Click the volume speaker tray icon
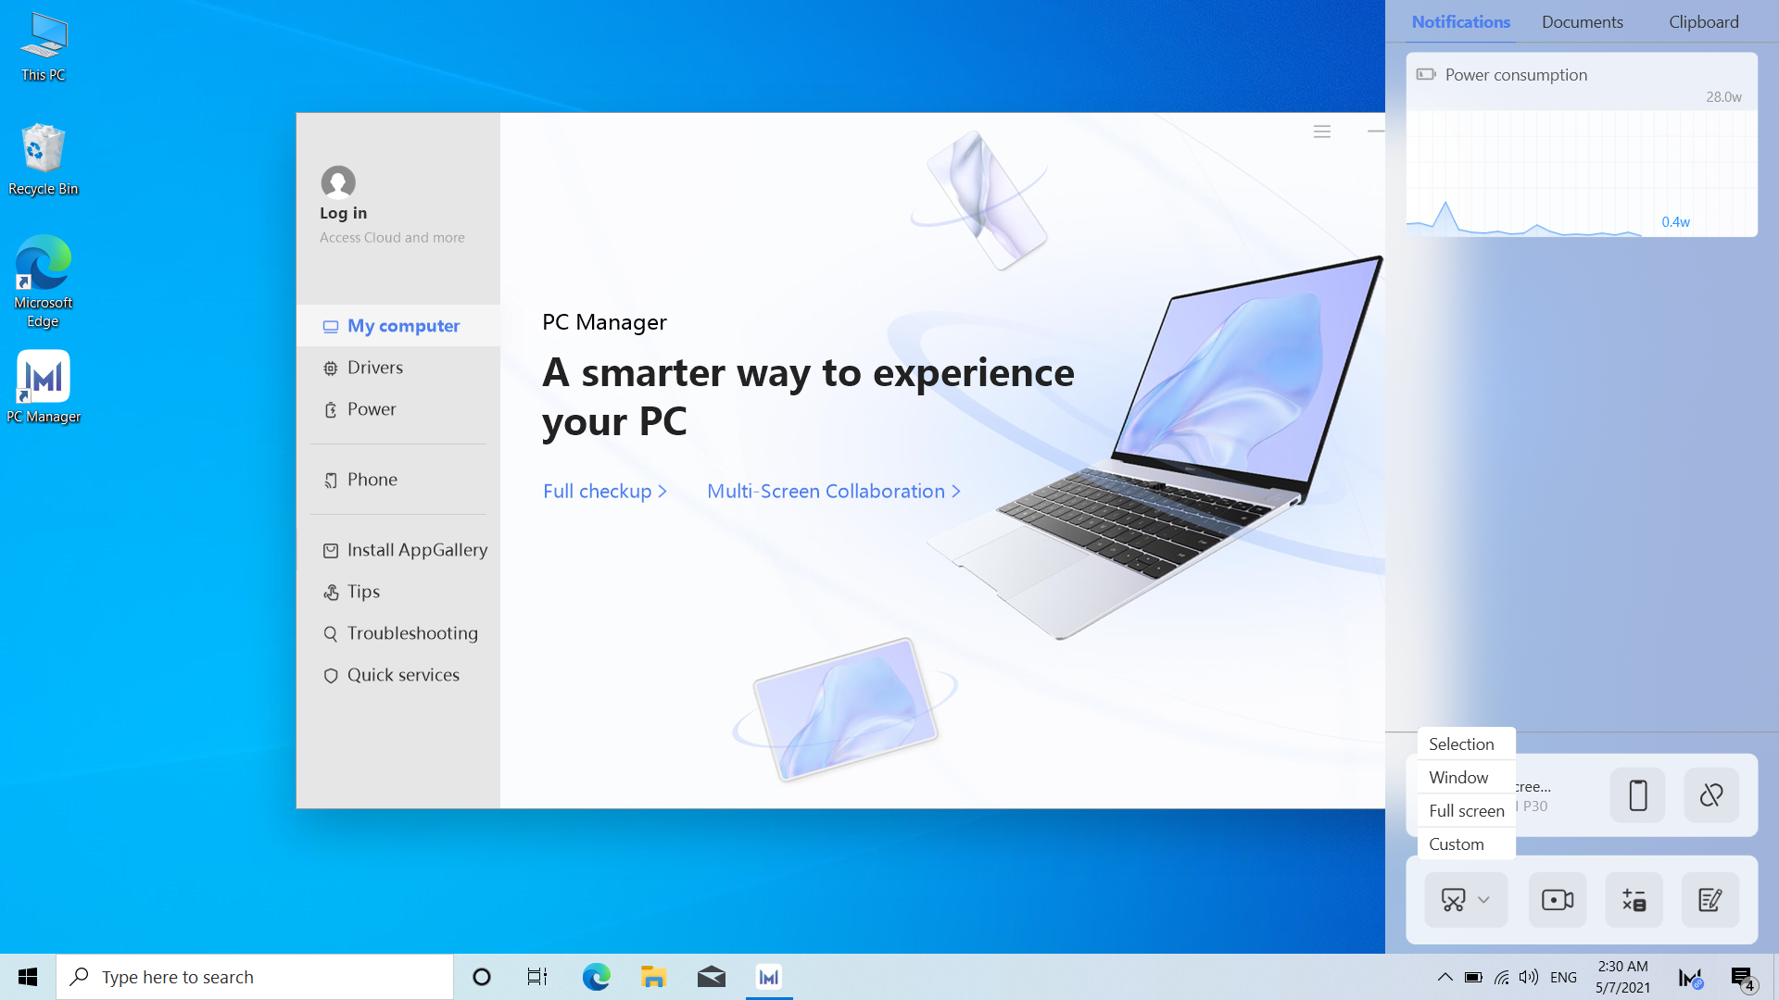Image resolution: width=1779 pixels, height=1000 pixels. pos(1529,977)
